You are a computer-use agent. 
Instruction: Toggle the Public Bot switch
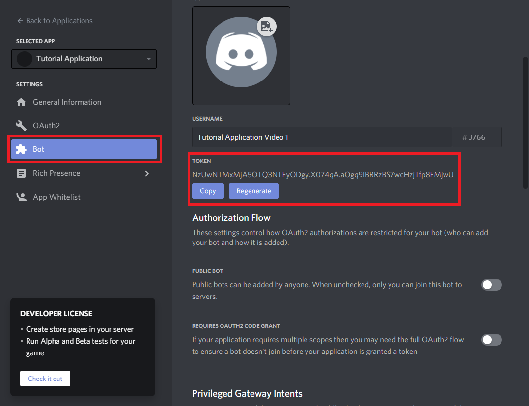(492, 285)
